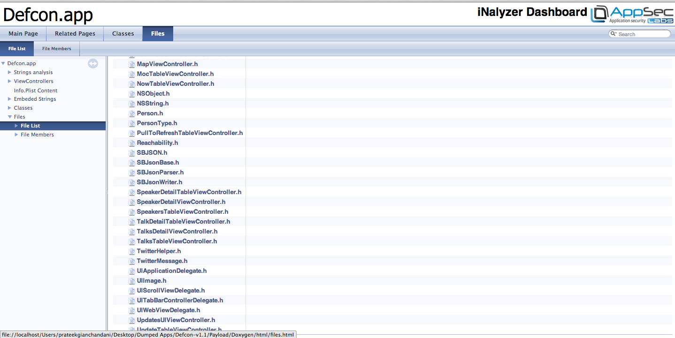Image resolution: width=675 pixels, height=338 pixels.
Task: Expand the File Members tree node arrow
Action: click(x=16, y=135)
